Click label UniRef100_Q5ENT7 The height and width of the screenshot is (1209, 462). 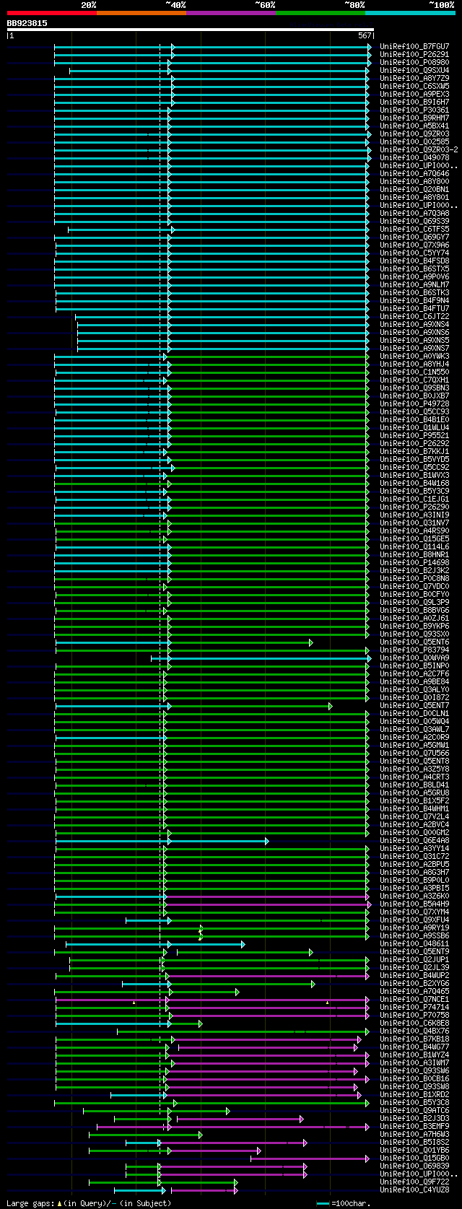tap(414, 705)
